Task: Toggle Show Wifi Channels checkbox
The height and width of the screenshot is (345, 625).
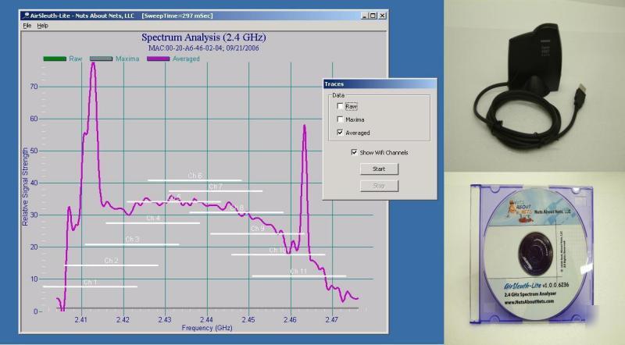Action: click(354, 152)
